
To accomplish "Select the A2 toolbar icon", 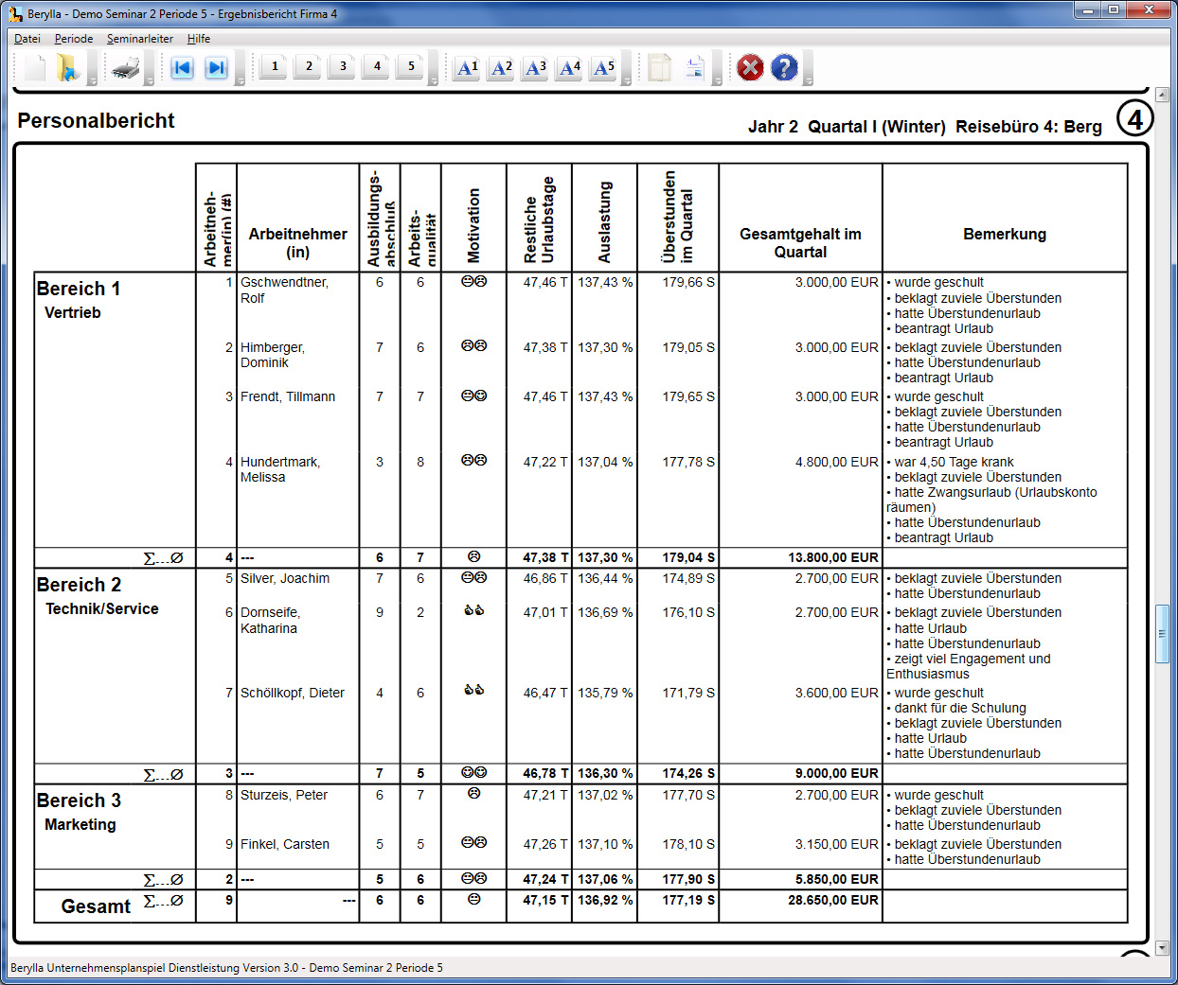I will tap(501, 68).
